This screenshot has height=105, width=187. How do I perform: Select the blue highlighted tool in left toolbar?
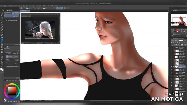pos(2,40)
